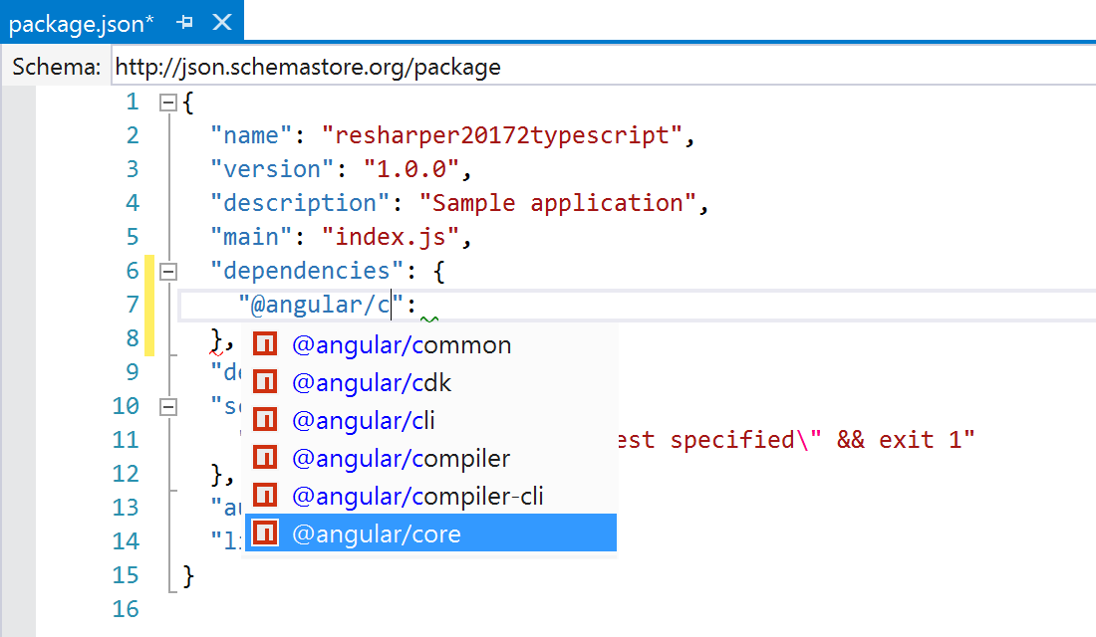Collapse the root JSON object fold
1096x637 pixels.
click(167, 101)
